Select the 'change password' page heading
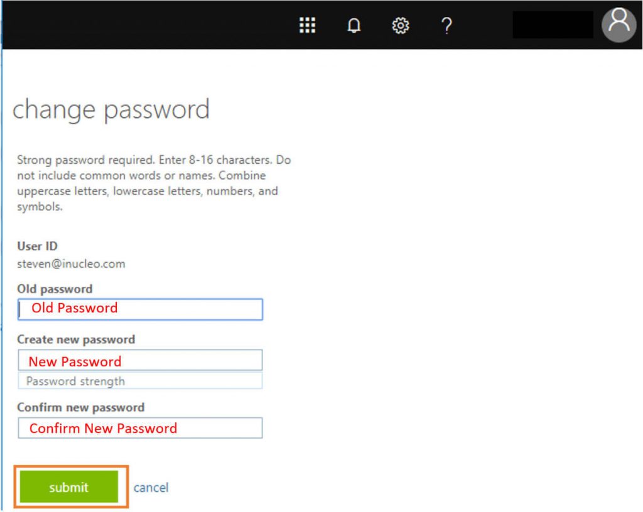The height and width of the screenshot is (512, 643). [x=111, y=110]
